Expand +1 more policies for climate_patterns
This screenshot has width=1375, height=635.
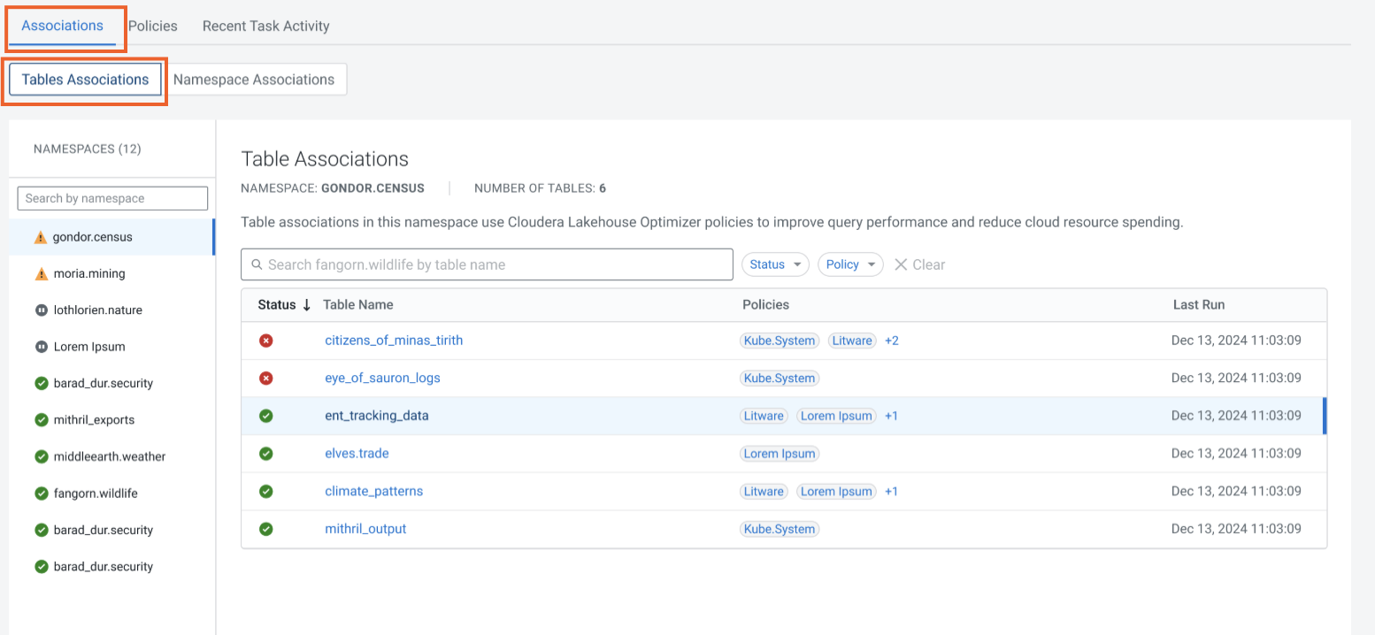click(891, 491)
